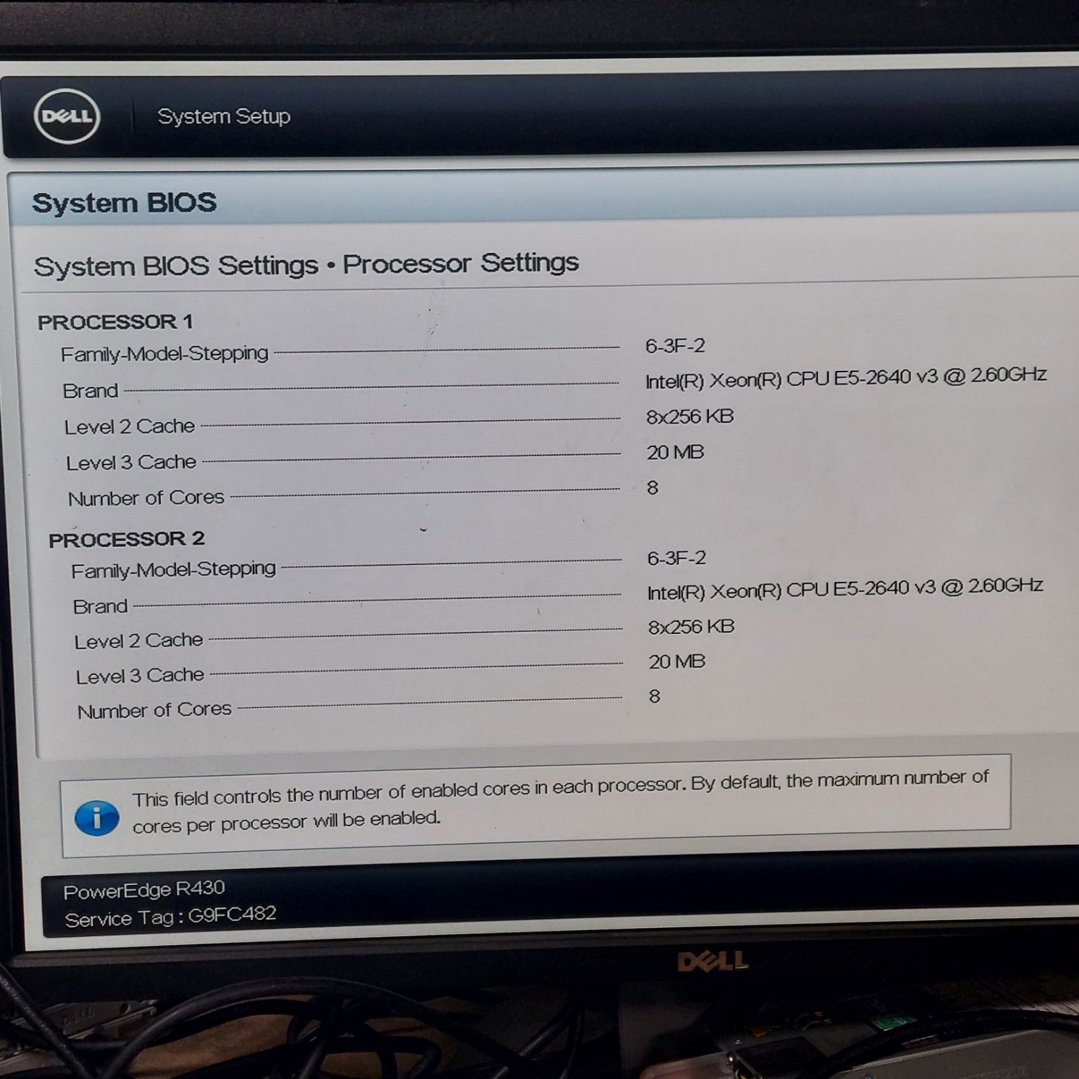The image size is (1079, 1079).
Task: Click System BIOS Settings breadcrumb text
Action: point(176,266)
